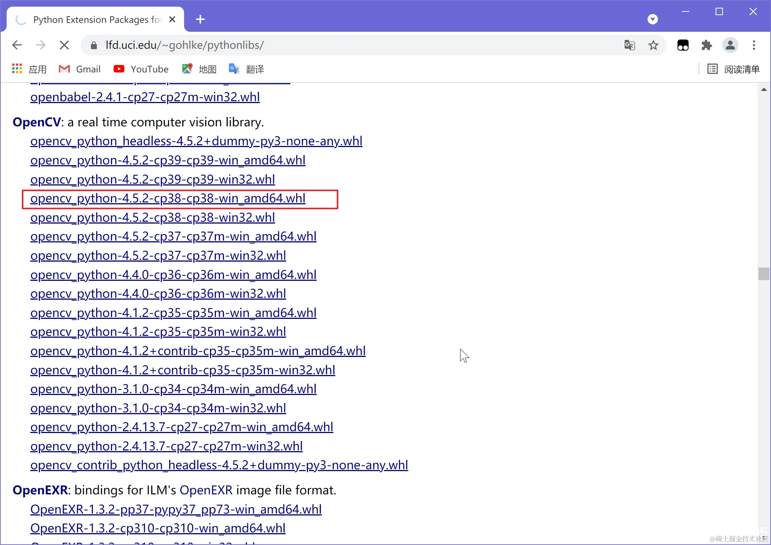Open a new tab with plus

[200, 19]
